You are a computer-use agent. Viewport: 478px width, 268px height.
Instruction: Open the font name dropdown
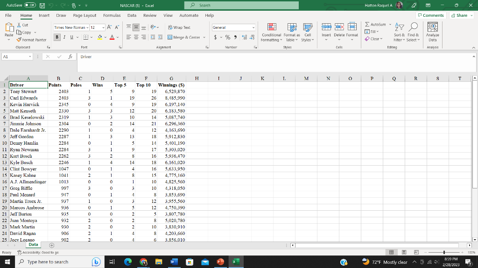[87, 27]
